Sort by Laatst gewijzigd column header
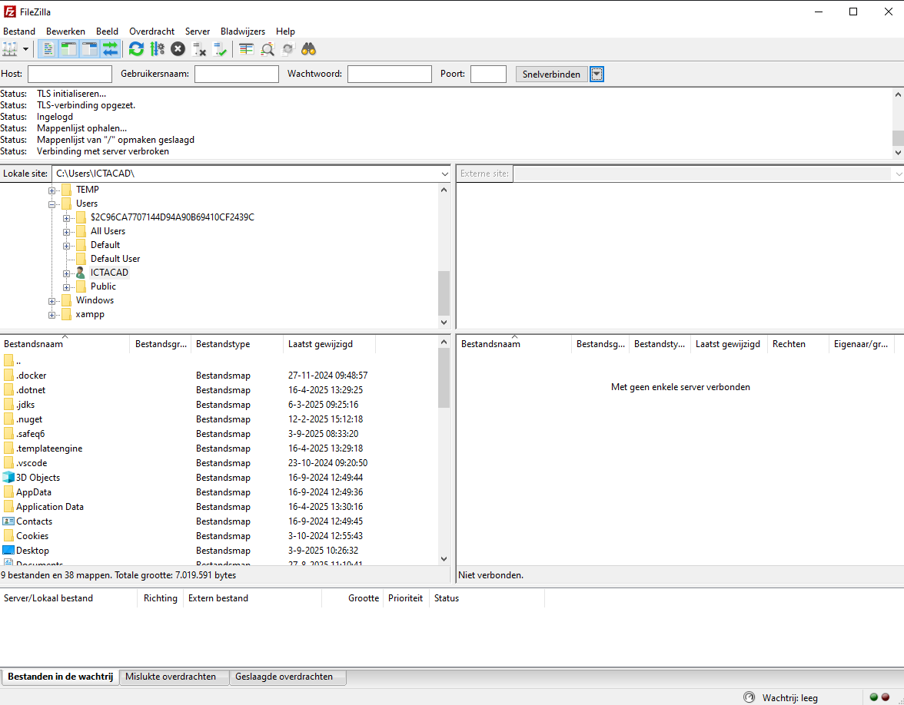Screen dimensions: 904x705 [321, 344]
